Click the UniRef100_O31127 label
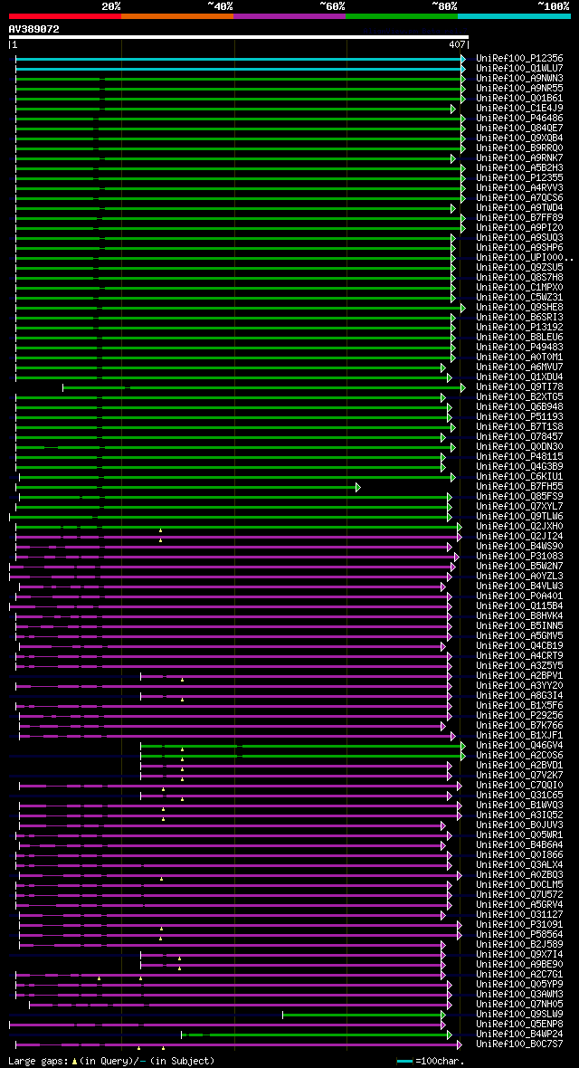 coord(519,915)
